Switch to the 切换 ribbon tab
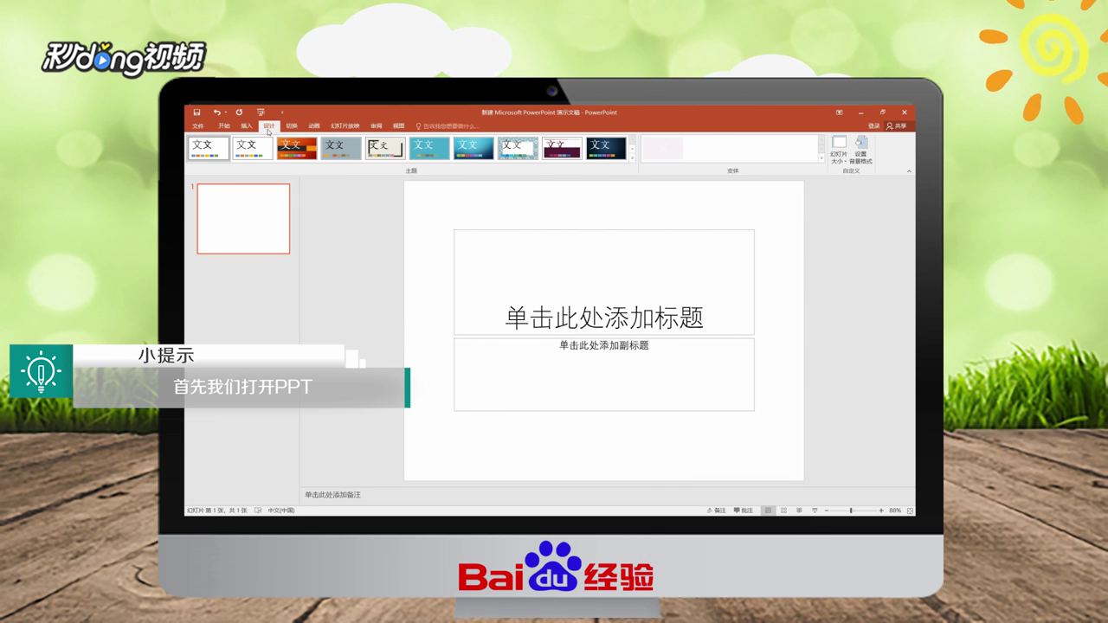Screen dimensions: 1108x623 (292, 126)
